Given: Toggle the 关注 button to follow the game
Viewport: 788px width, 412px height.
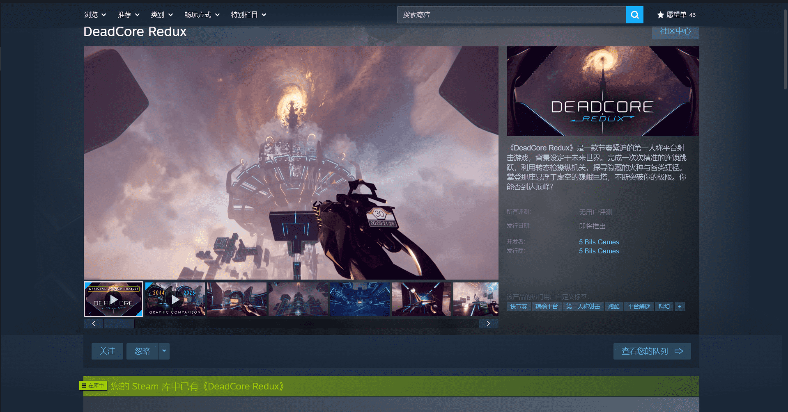Looking at the screenshot, I should pyautogui.click(x=107, y=351).
